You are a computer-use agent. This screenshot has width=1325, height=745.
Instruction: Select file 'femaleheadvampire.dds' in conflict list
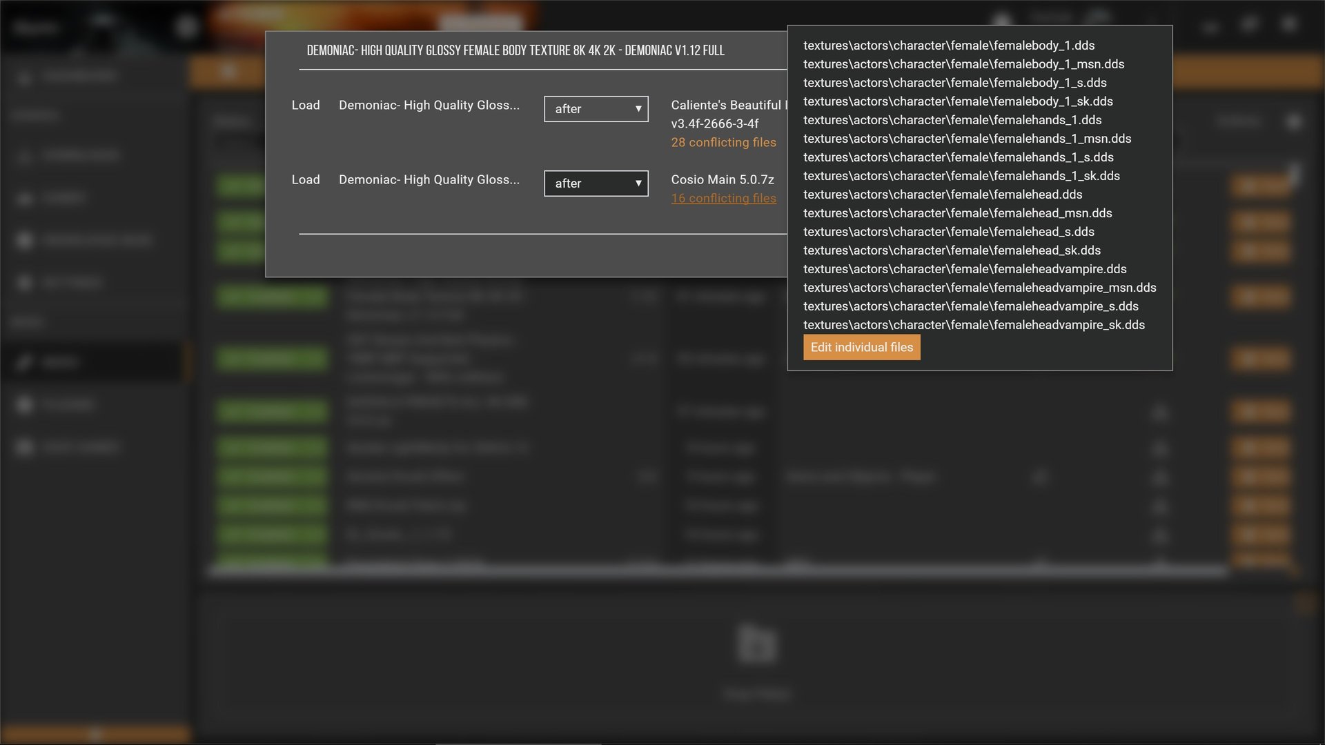tap(965, 269)
